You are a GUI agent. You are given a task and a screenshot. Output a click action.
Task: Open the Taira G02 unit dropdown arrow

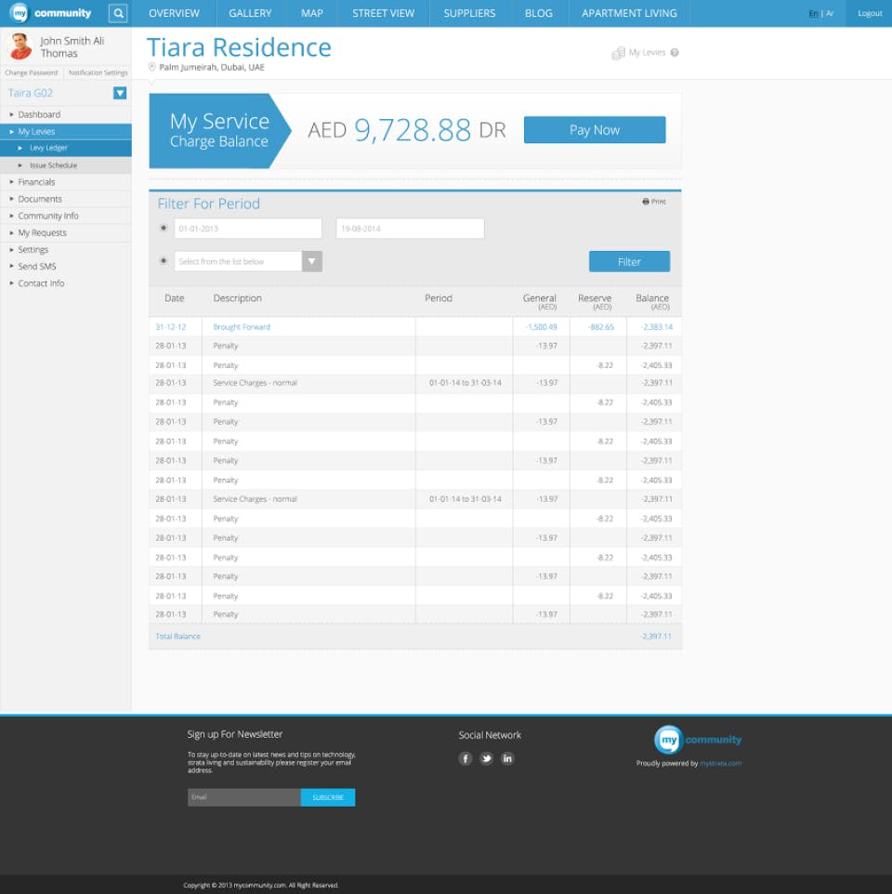(x=120, y=93)
